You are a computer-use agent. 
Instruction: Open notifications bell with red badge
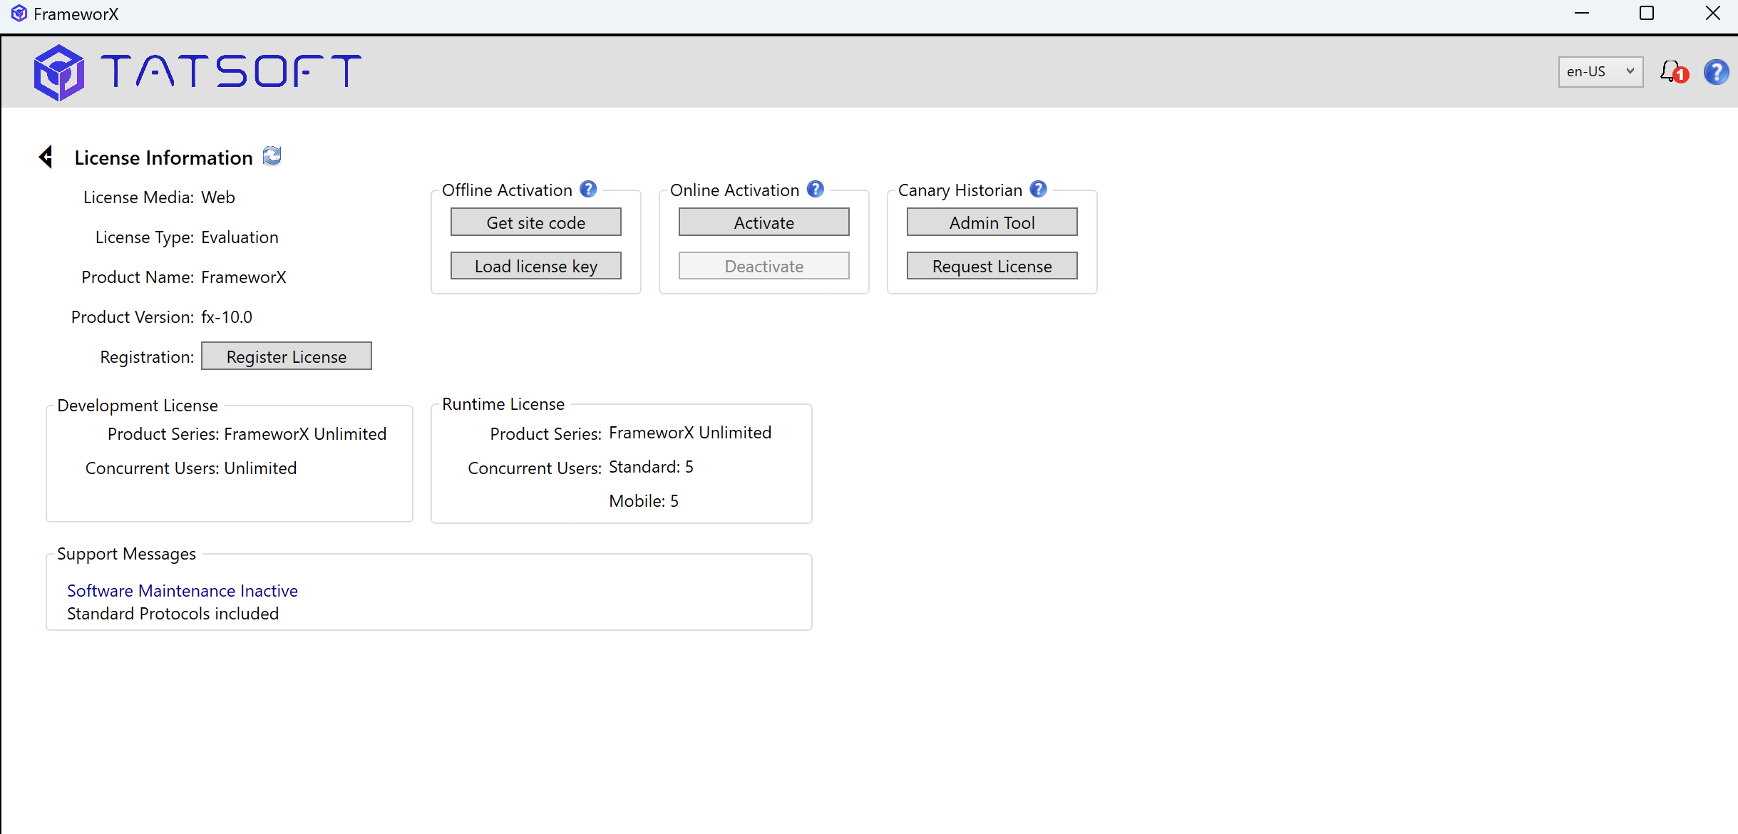(x=1674, y=72)
